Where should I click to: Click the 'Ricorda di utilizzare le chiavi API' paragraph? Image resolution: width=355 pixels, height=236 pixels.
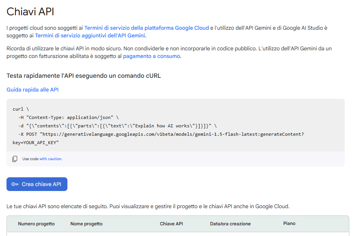click(169, 52)
